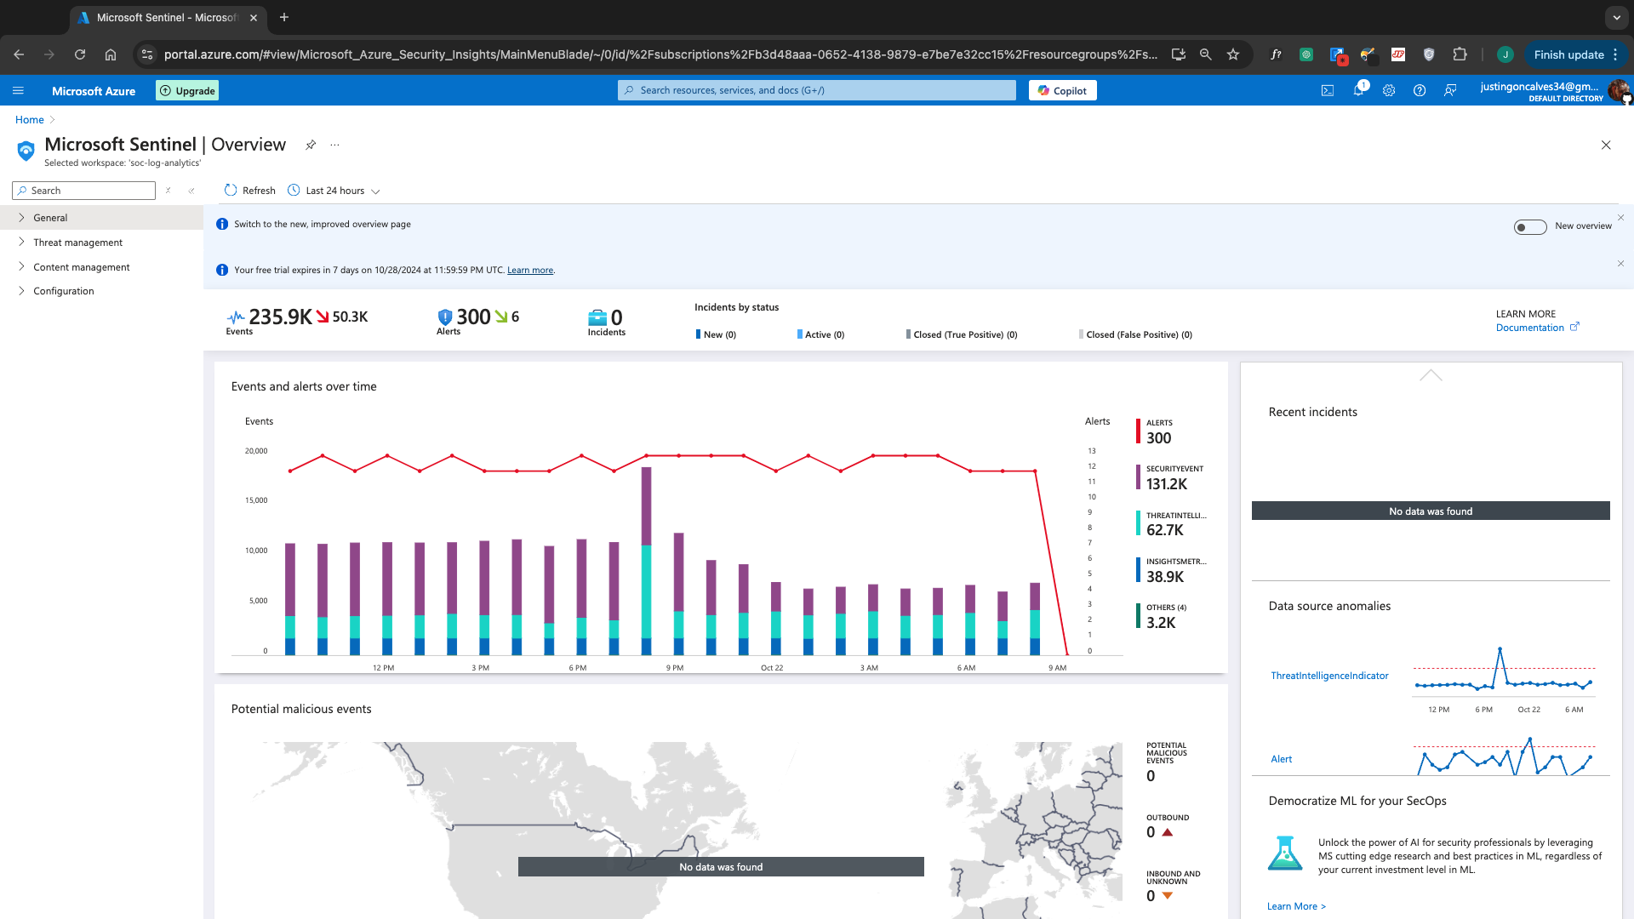Viewport: 1634px width, 919px height.
Task: Open the notifications bell
Action: click(1359, 90)
